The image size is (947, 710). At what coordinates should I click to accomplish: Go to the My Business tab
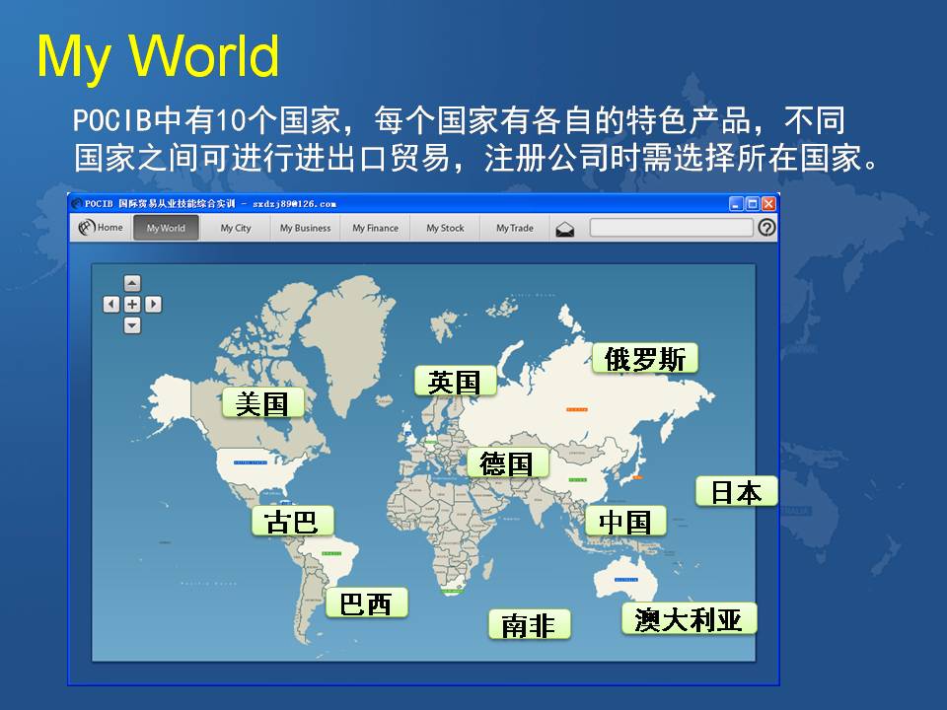pos(305,228)
